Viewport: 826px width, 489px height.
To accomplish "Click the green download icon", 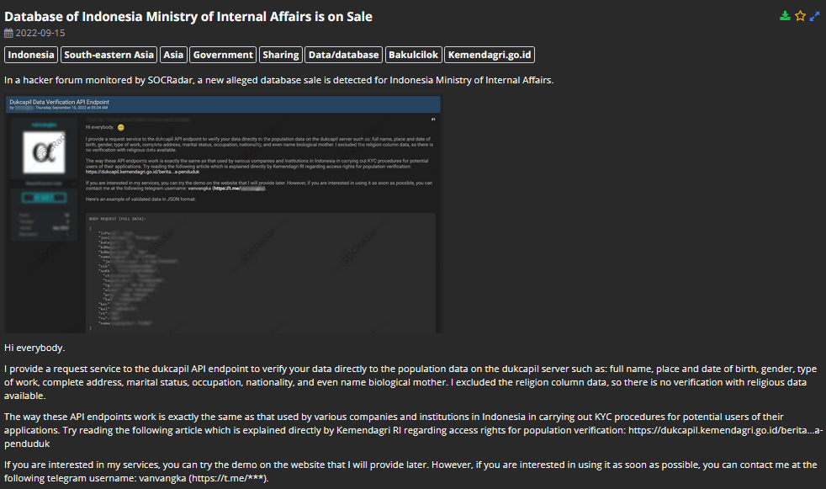I will (785, 16).
